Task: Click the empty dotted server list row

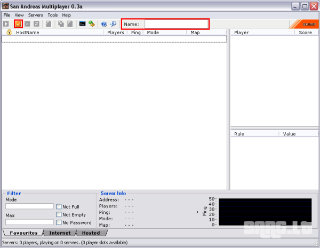Action: point(114,39)
